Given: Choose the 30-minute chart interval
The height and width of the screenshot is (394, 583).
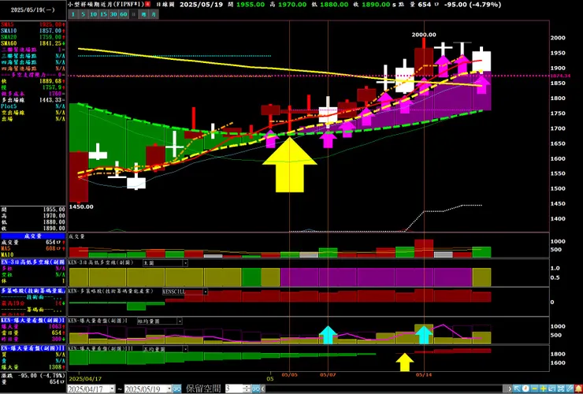Looking at the screenshot, I should tap(113, 14).
